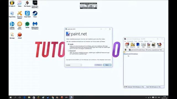Open the blue Logitech desktop shortcut
This screenshot has height=99, width=177.
coord(12,26)
